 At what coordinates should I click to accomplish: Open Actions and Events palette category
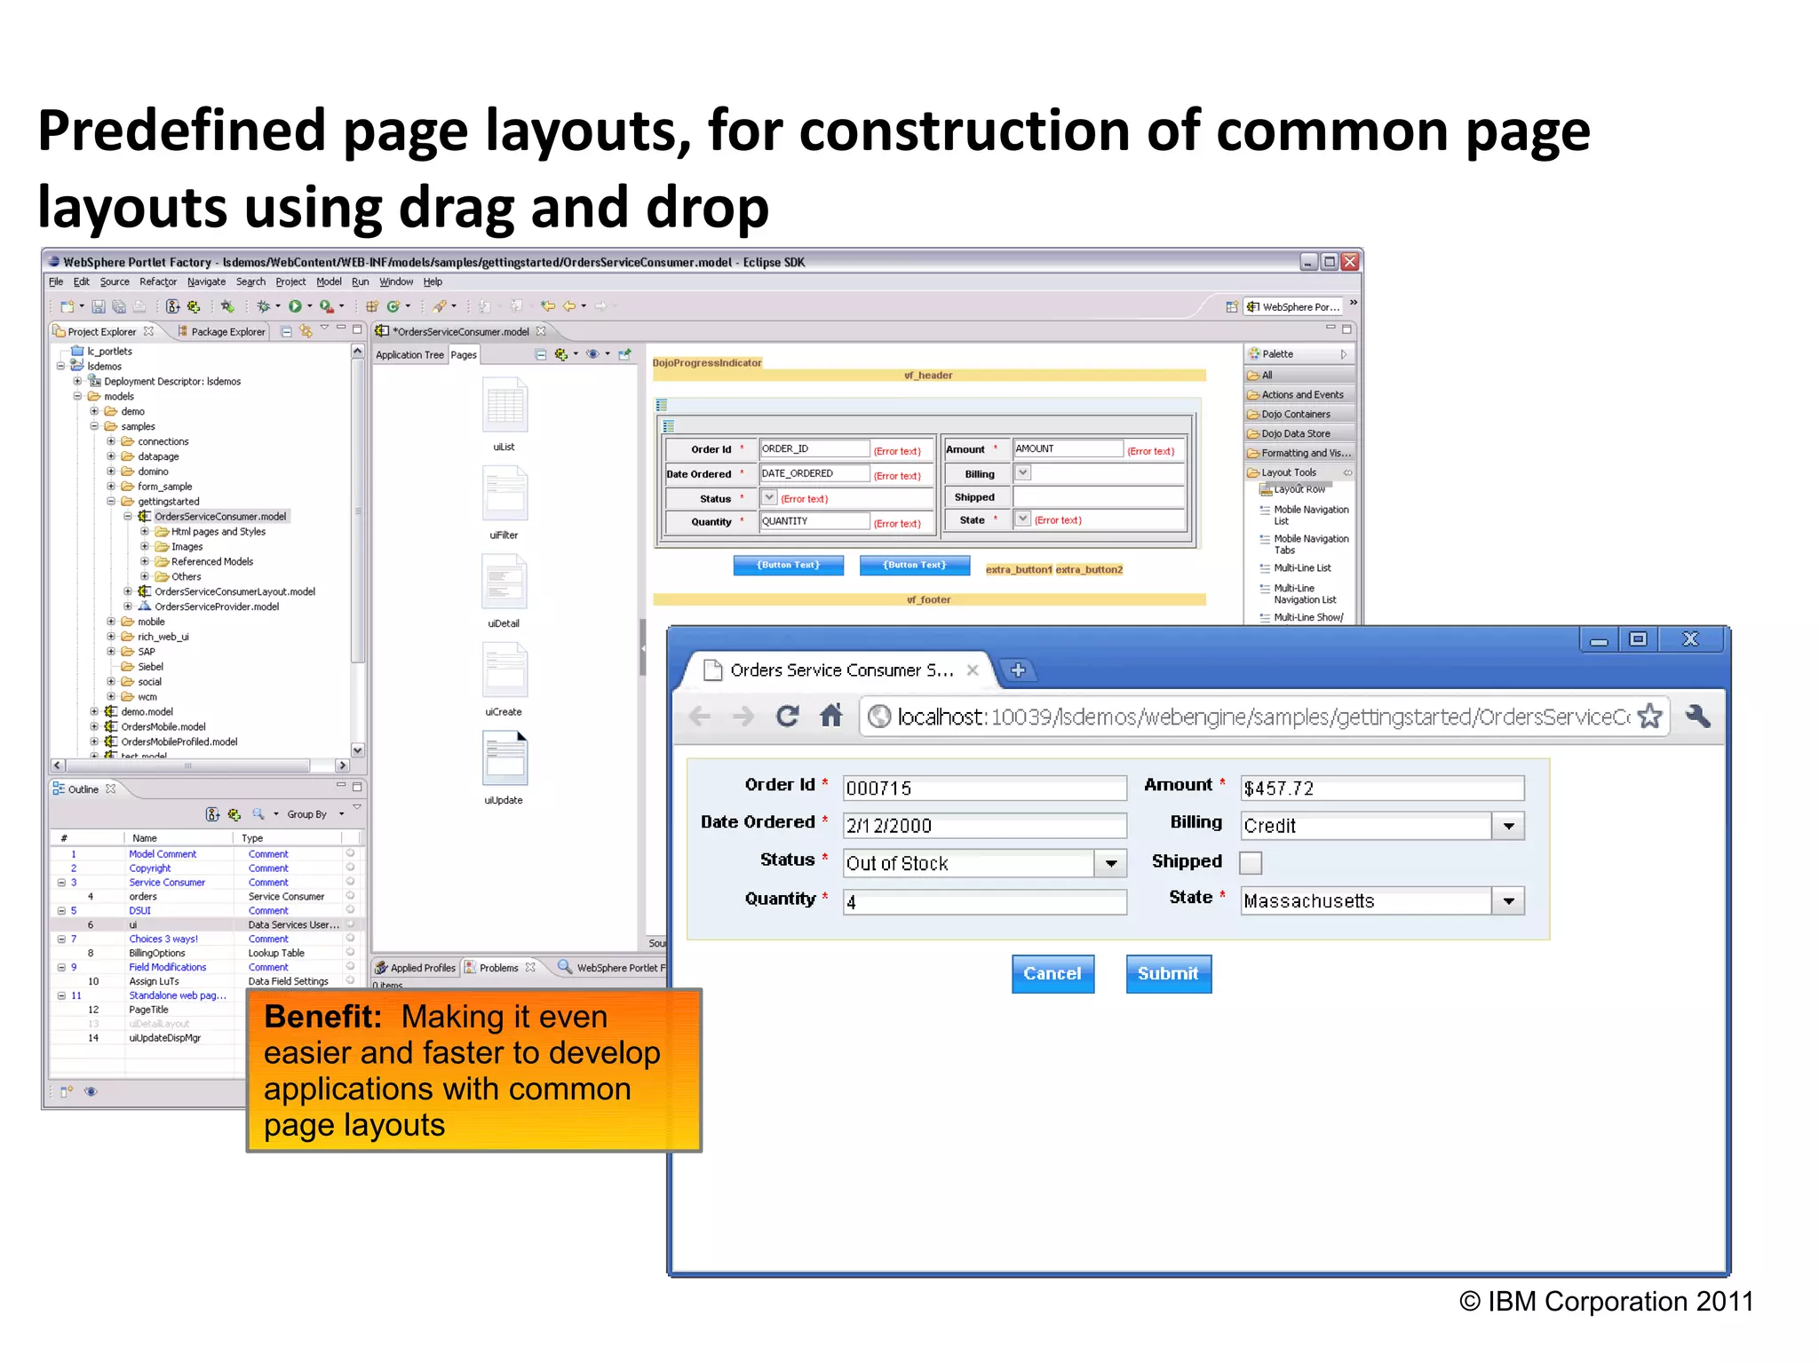pos(1300,395)
